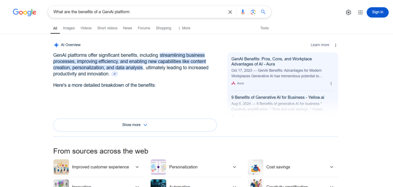Switch to the Short videos tab
The height and width of the screenshot is (187, 393).
pos(107,28)
